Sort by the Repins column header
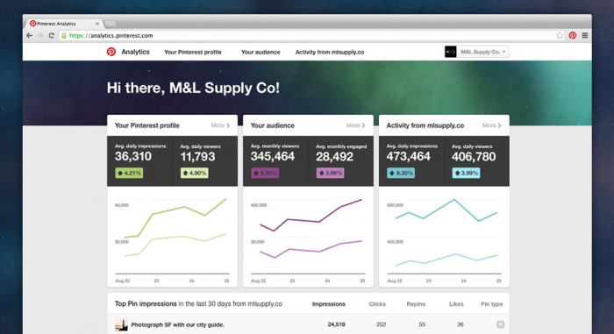This screenshot has height=334, width=614. click(x=416, y=304)
